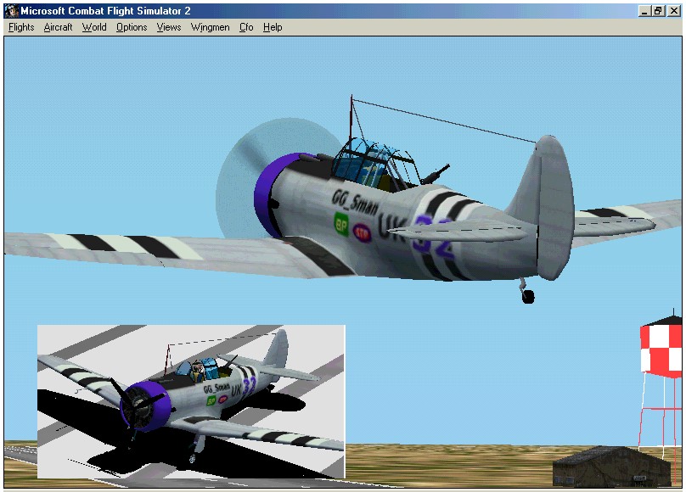Viewport: 686px width, 492px height.
Task: Restore down the simulator window
Action: point(658,11)
